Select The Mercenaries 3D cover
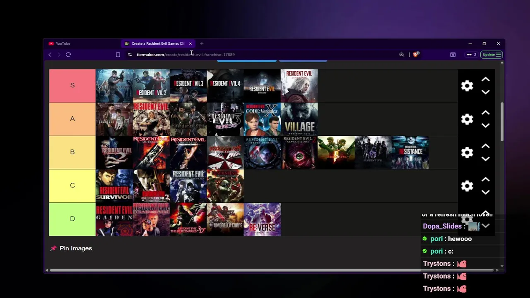This screenshot has width=530, height=298. [x=188, y=219]
